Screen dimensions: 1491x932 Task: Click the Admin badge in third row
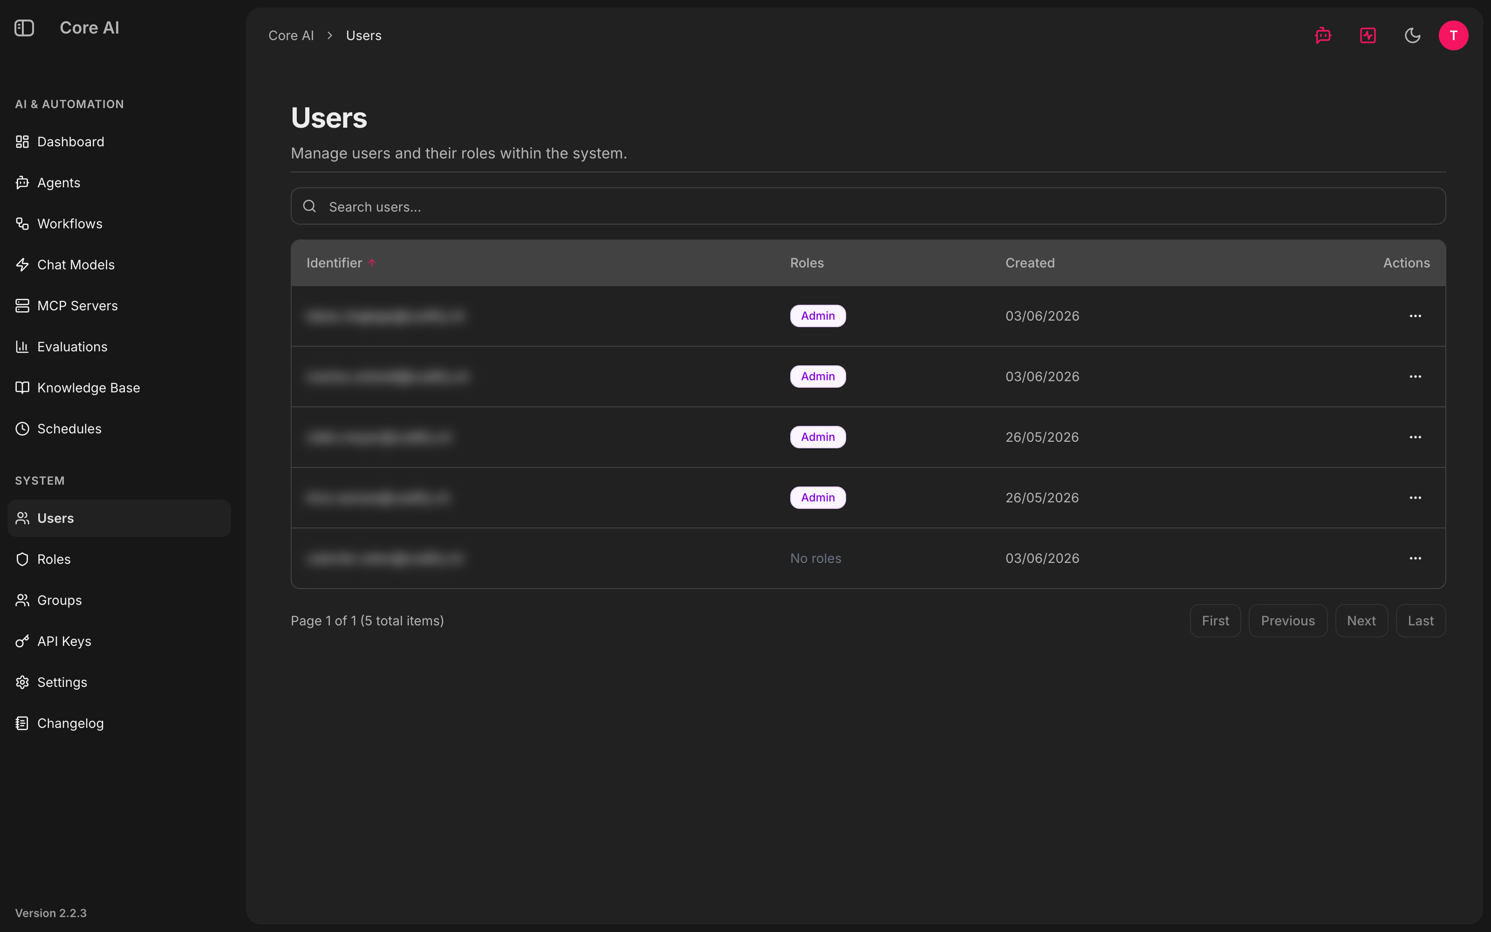(818, 437)
